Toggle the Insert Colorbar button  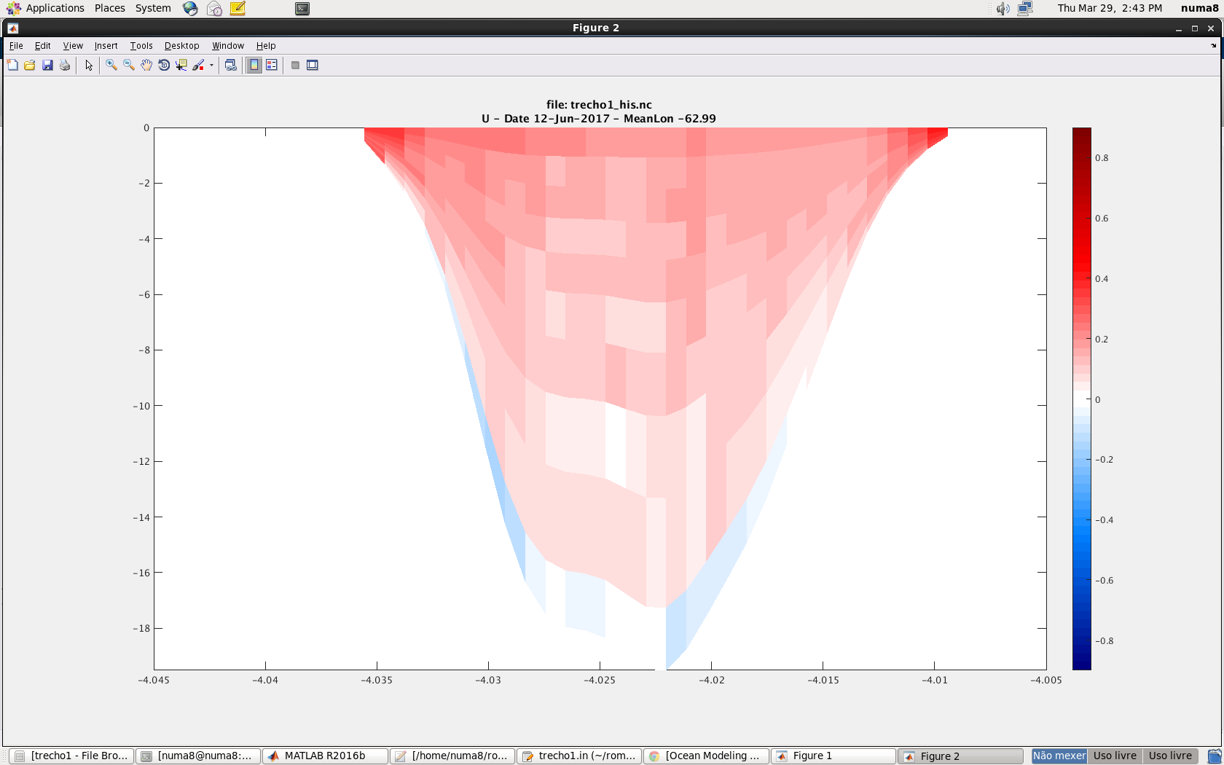(254, 66)
